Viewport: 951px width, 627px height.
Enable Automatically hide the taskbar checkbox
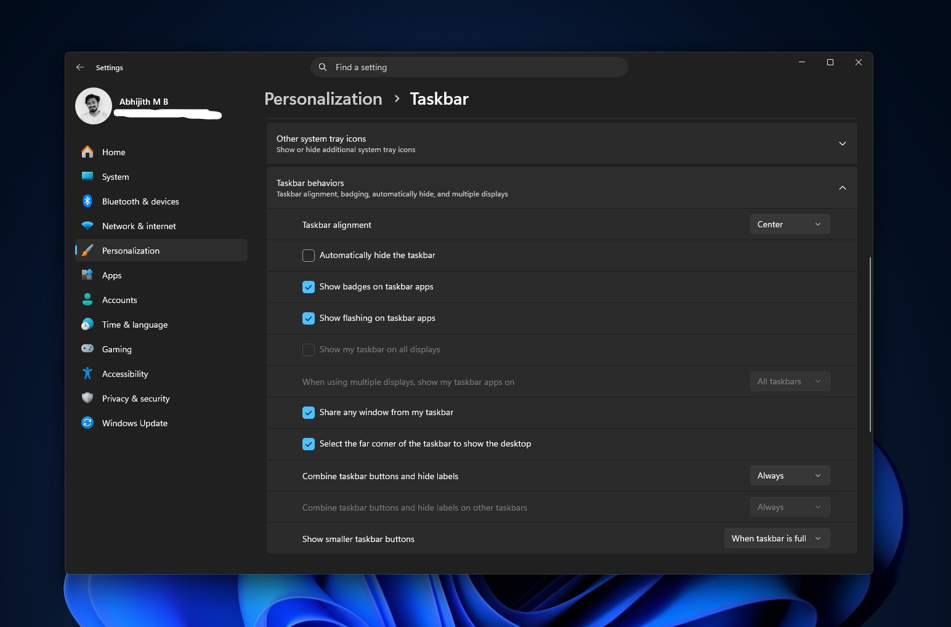pyautogui.click(x=309, y=256)
